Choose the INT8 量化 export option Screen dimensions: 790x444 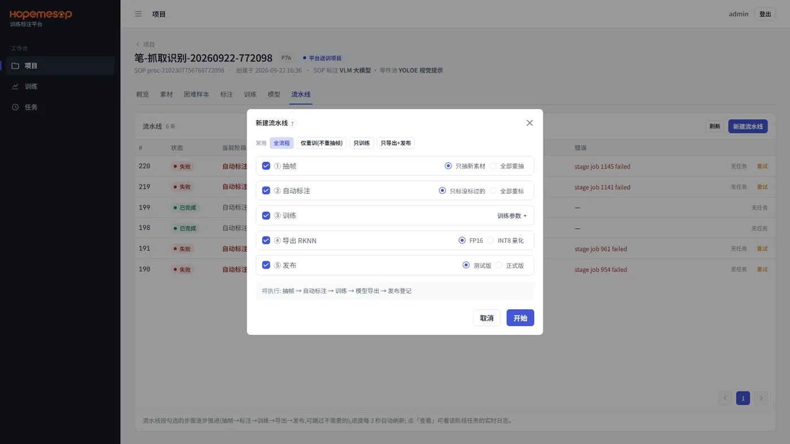point(506,241)
